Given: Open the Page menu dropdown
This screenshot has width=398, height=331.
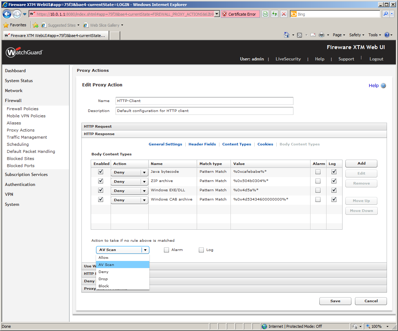Looking at the screenshot, I should click(339, 35).
